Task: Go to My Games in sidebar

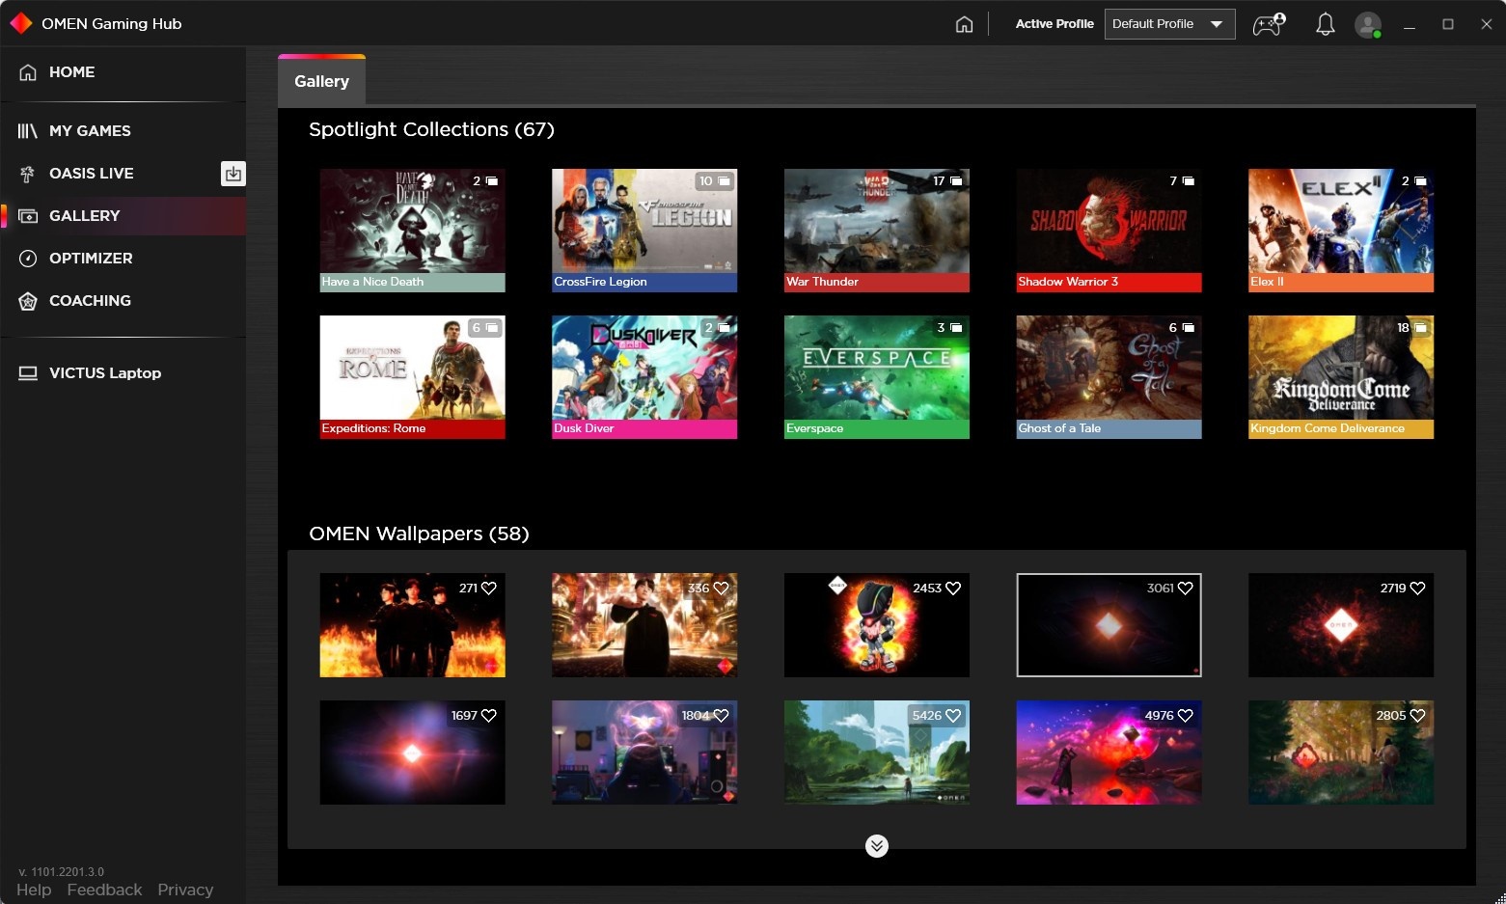Action: [x=90, y=131]
